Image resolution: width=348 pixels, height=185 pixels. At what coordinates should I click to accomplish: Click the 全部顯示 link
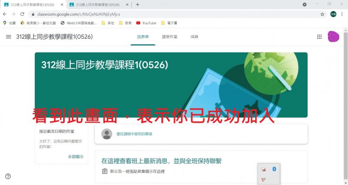click(75, 156)
